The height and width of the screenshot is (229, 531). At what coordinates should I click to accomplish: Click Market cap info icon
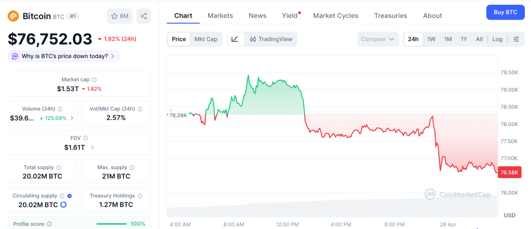click(94, 80)
